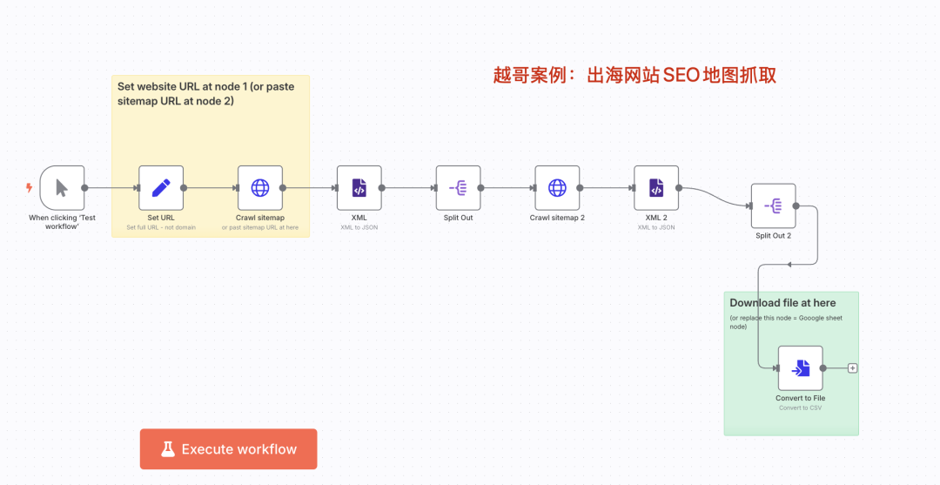The height and width of the screenshot is (485, 940).
Task: Click the 'Split Out 2' label
Action: [774, 236]
